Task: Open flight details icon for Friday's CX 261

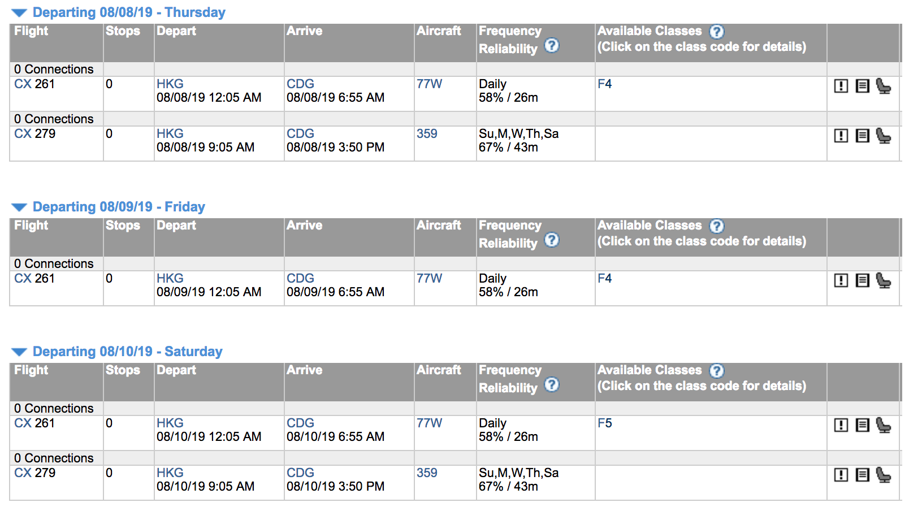Action: click(x=862, y=280)
